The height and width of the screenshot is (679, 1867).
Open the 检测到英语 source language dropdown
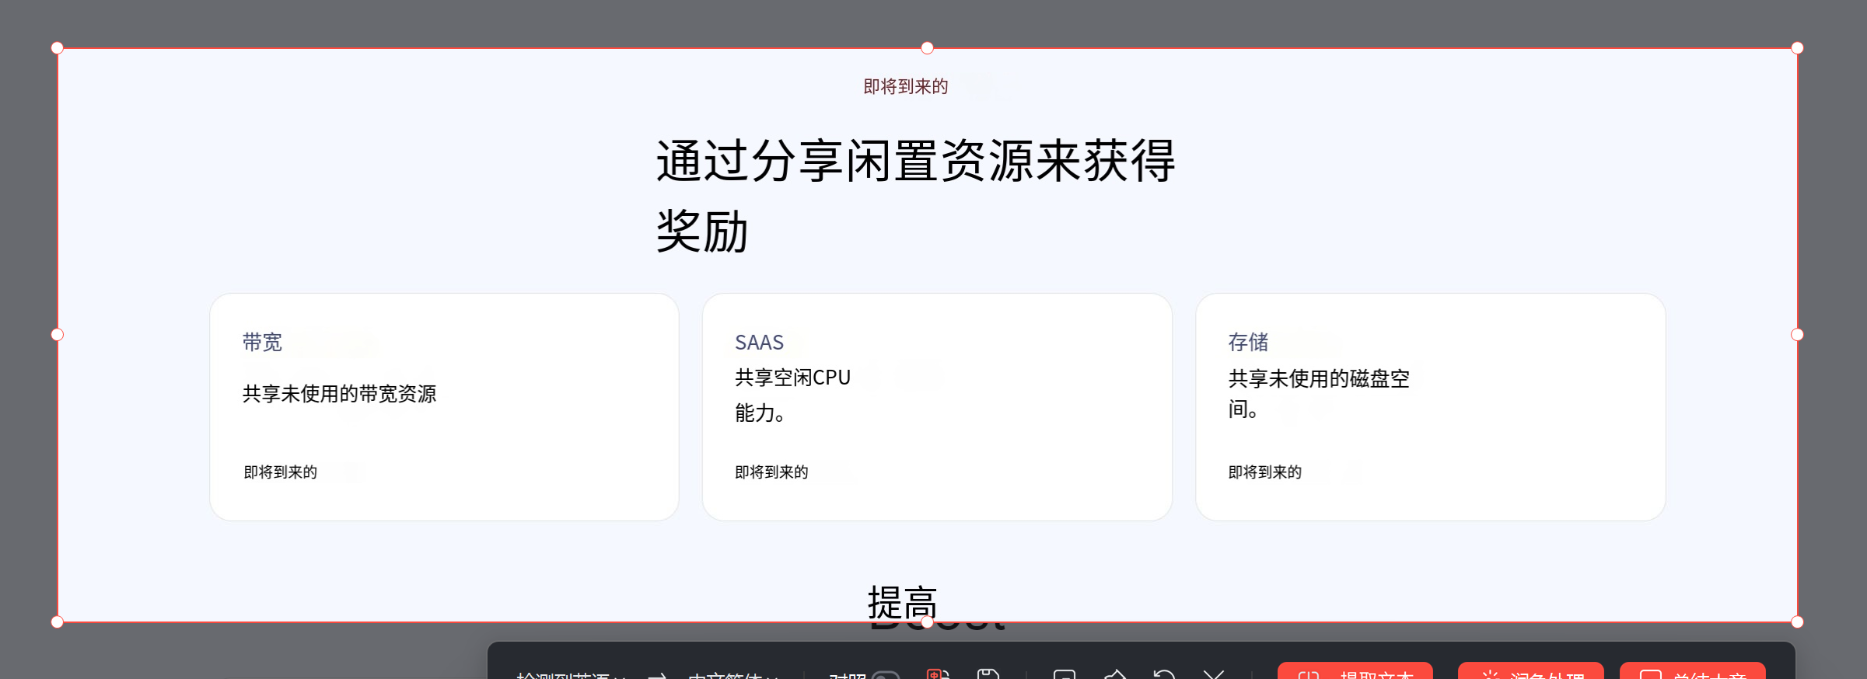572,674
